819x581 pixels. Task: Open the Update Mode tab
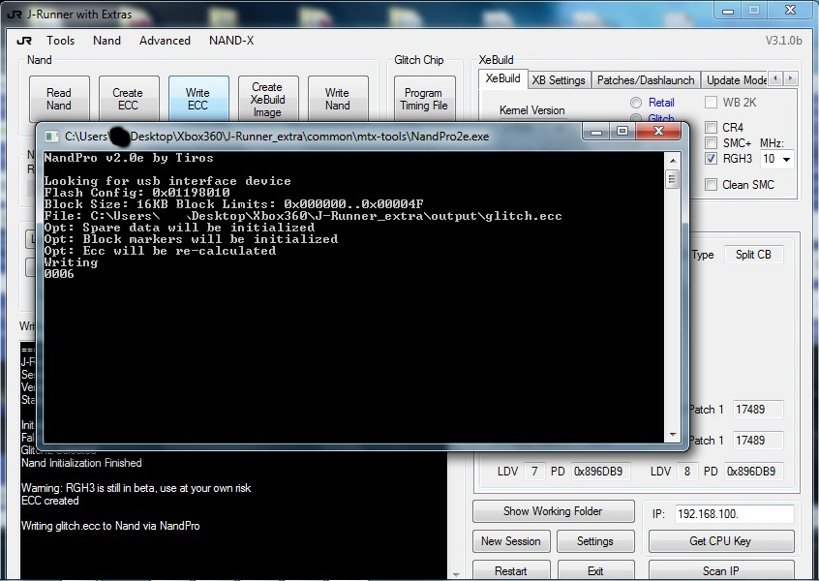tap(736, 80)
